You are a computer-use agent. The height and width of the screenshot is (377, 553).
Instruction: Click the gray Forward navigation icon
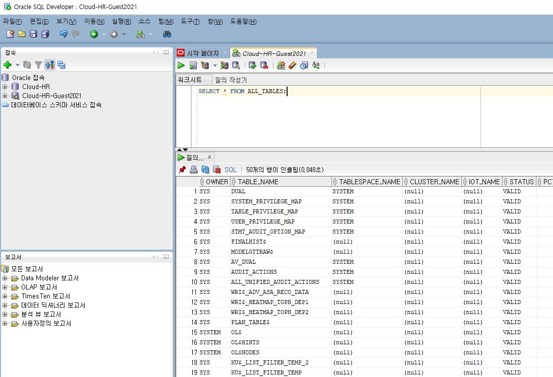pyautogui.click(x=113, y=34)
